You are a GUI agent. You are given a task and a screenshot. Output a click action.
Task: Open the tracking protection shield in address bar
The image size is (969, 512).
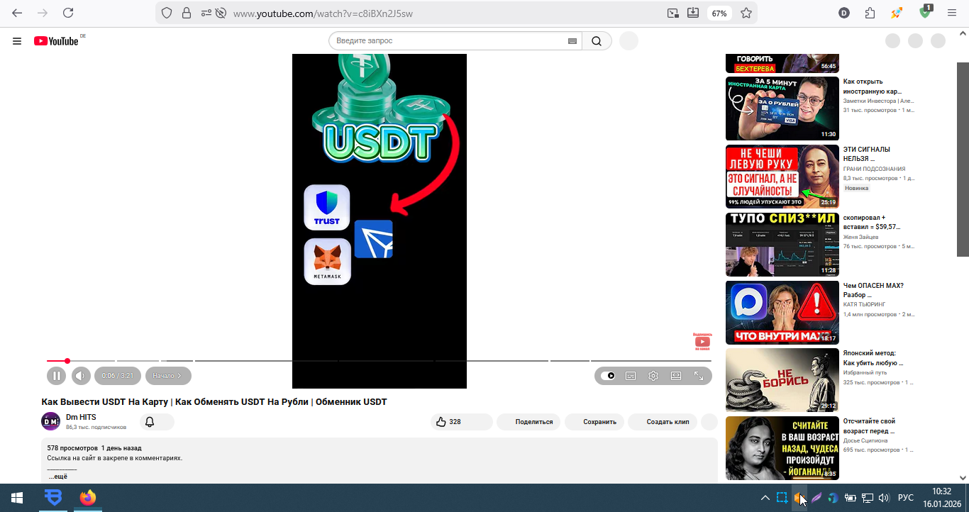(167, 13)
